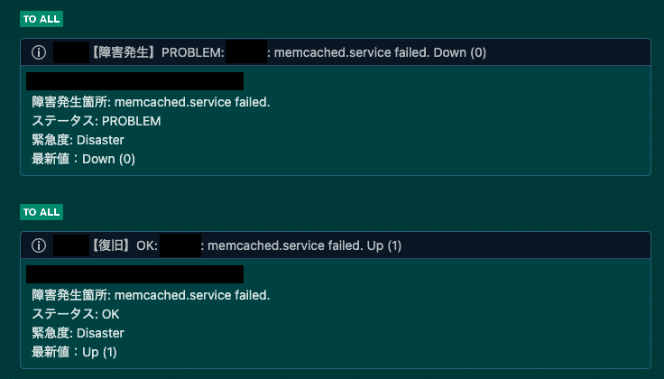The image size is (664, 379).
Task: Click the second TO ALL badge
Action: pyautogui.click(x=41, y=212)
